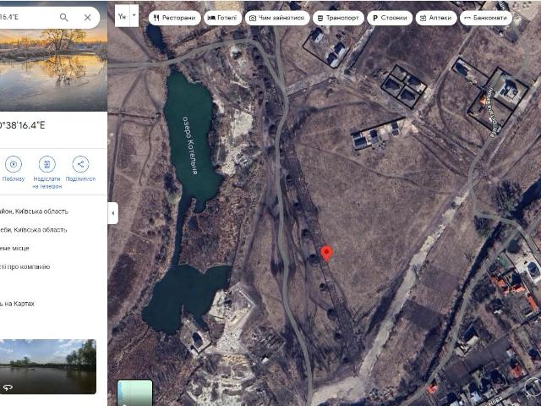Select the Готелі filter chip

pyautogui.click(x=222, y=18)
